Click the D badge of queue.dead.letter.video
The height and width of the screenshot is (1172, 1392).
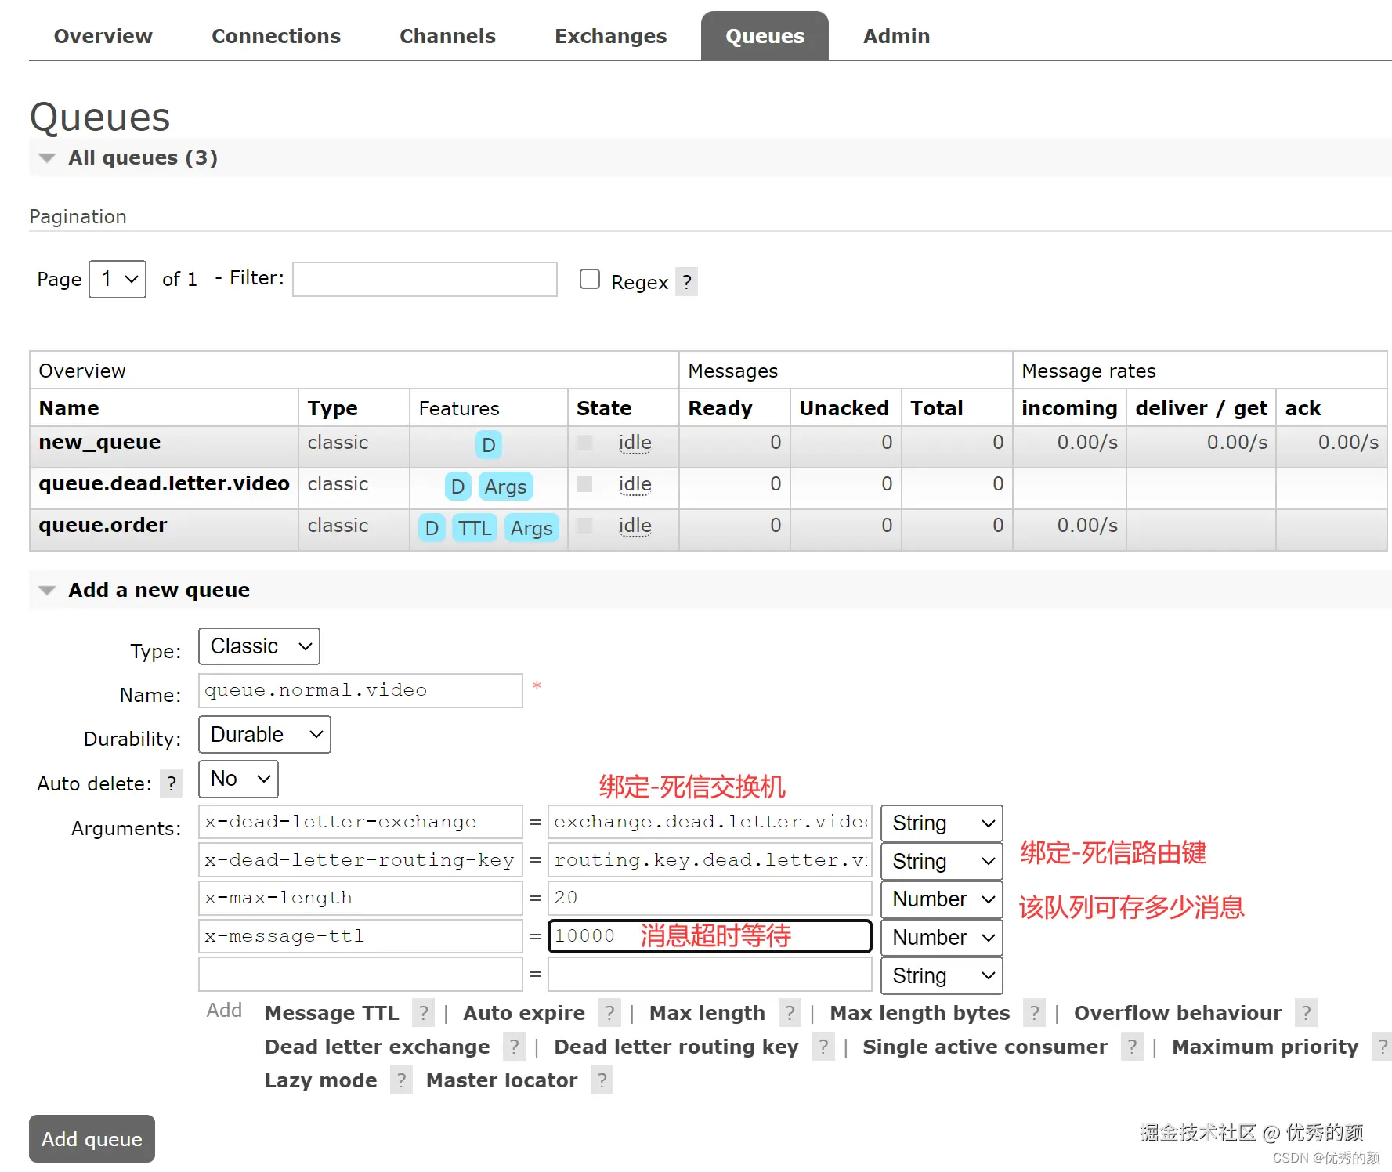(x=458, y=487)
